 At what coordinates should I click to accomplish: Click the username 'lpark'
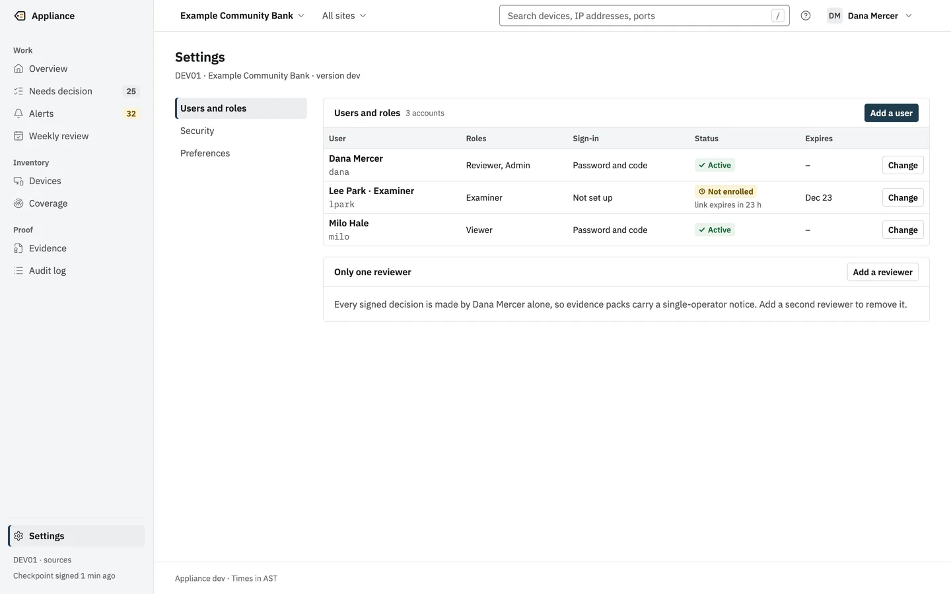341,205
